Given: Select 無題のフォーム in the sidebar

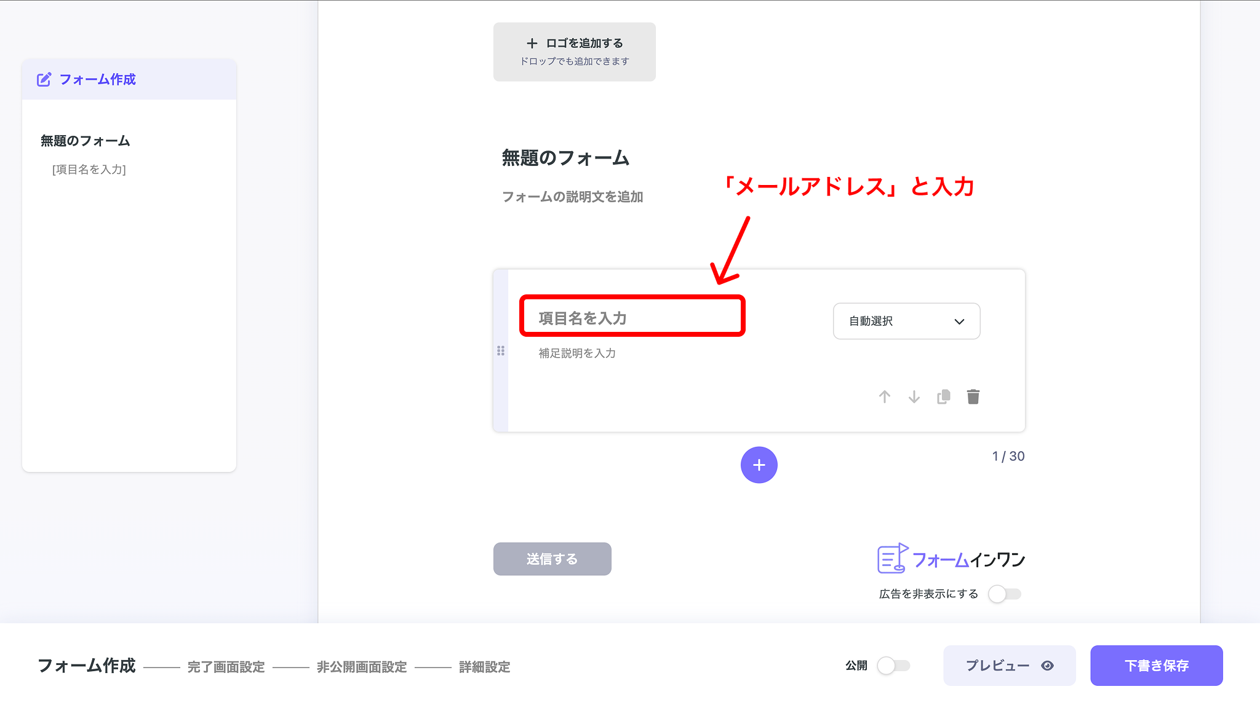Looking at the screenshot, I should click(x=84, y=140).
